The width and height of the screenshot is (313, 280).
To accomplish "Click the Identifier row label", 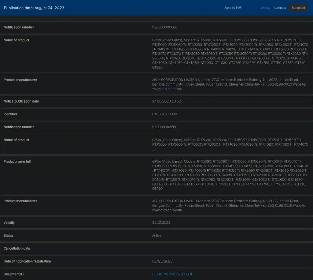I will (x=10, y=114).
